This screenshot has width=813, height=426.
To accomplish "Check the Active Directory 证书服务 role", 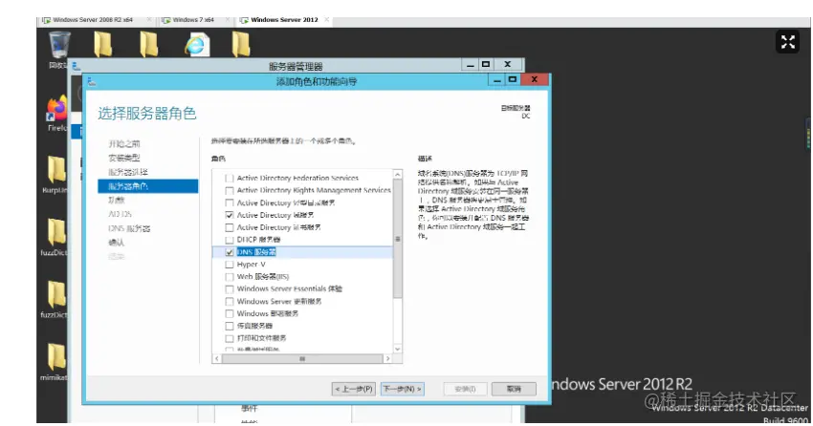I will 230,227.
